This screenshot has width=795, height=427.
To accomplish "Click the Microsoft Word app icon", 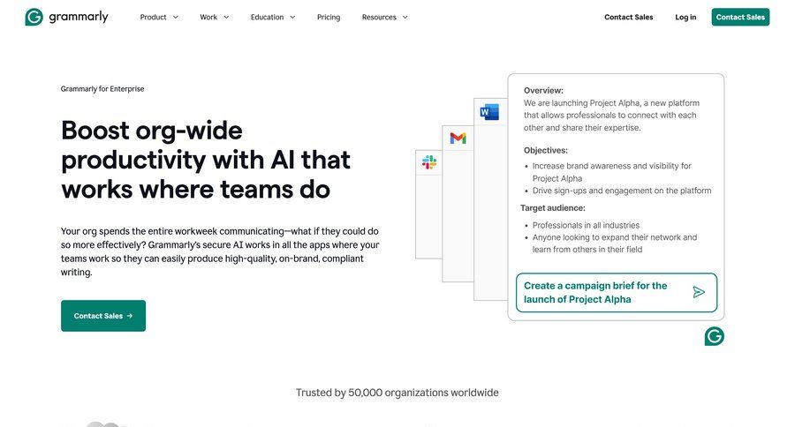I will pyautogui.click(x=488, y=112).
